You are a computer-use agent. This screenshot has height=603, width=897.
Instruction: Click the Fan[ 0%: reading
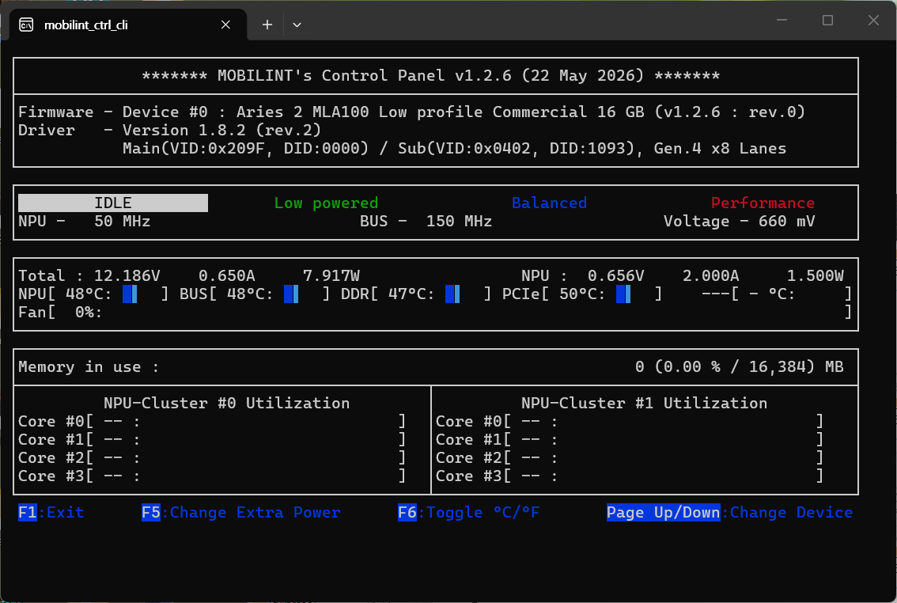point(60,313)
